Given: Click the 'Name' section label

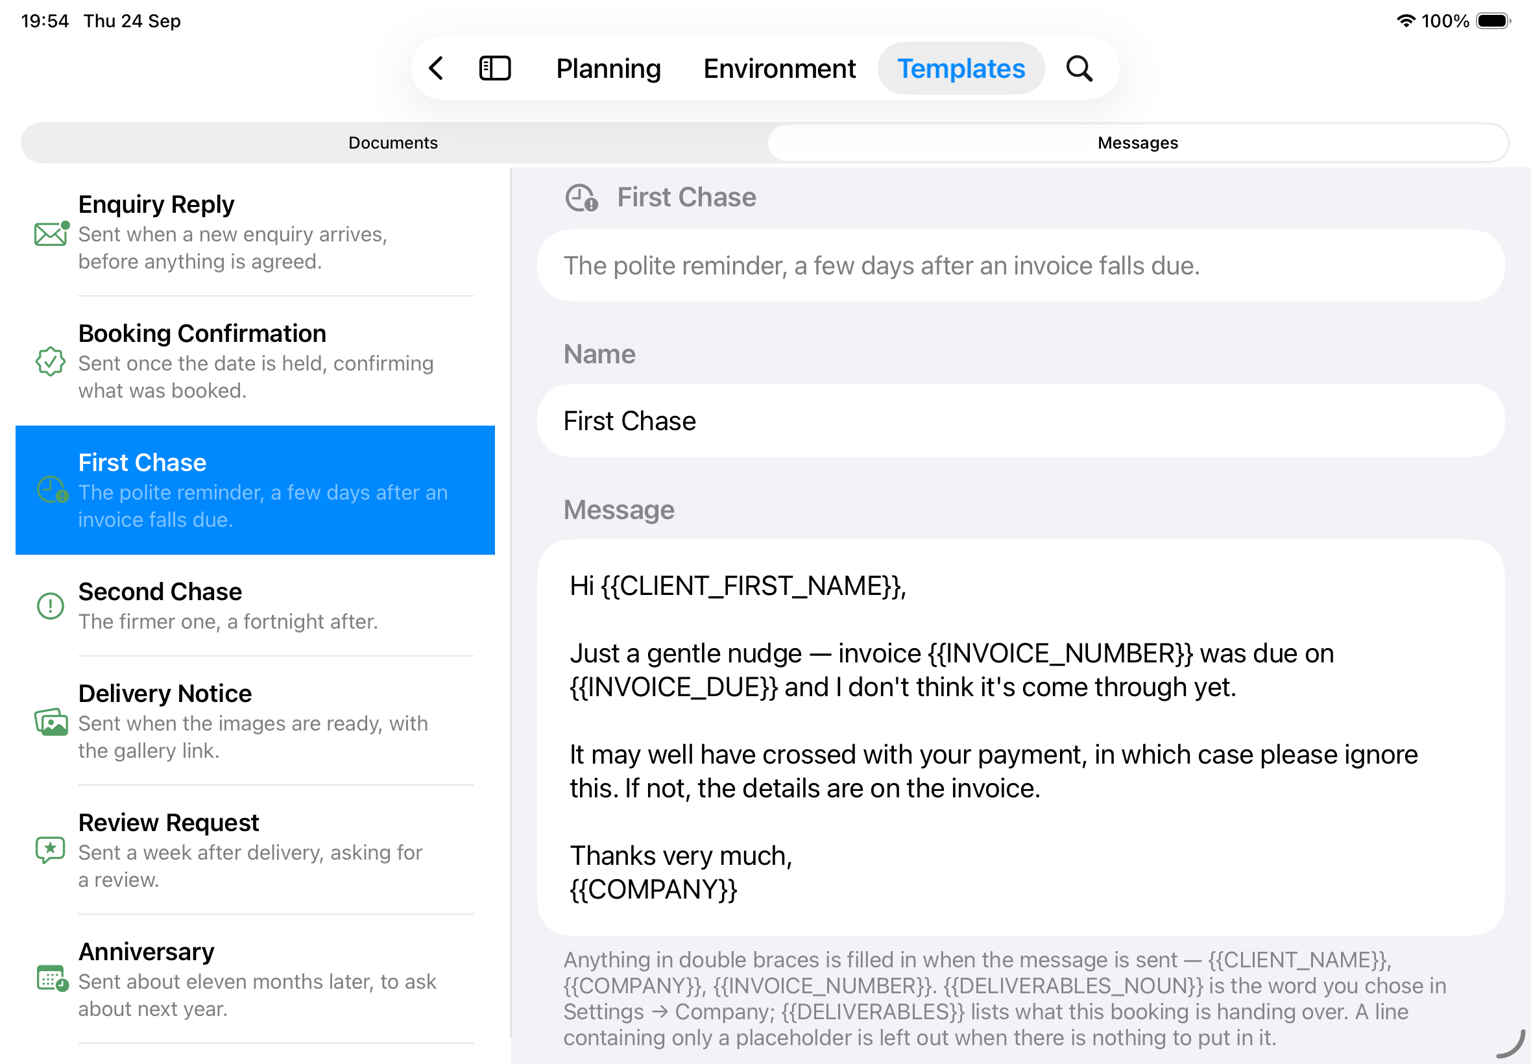Looking at the screenshot, I should (x=599, y=354).
